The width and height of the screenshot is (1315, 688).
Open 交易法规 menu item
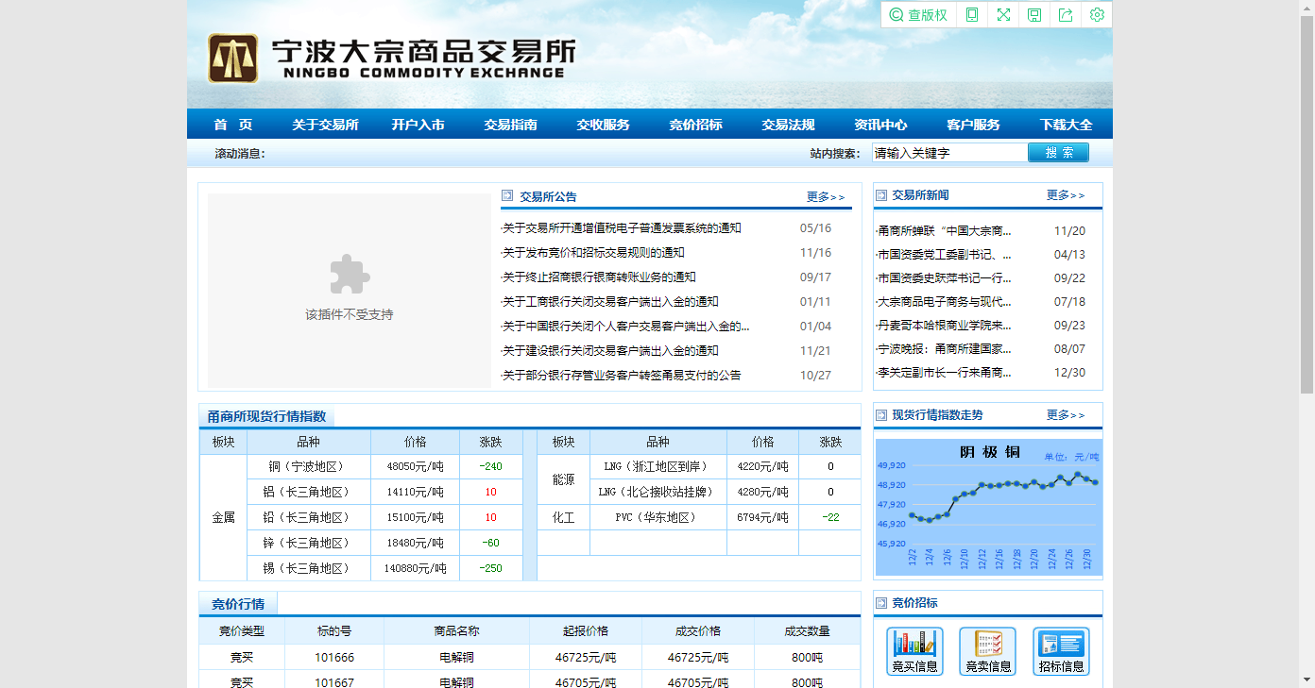[x=789, y=125]
